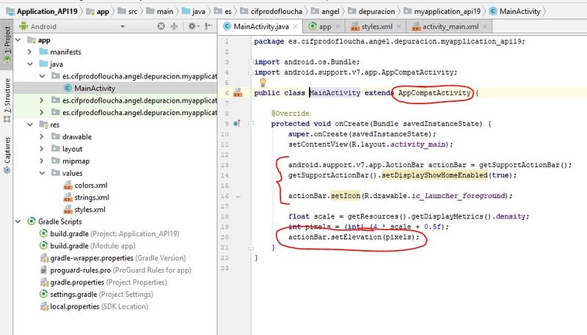Expand the manifests folder arrow
The width and height of the screenshot is (587, 335).
click(x=29, y=52)
